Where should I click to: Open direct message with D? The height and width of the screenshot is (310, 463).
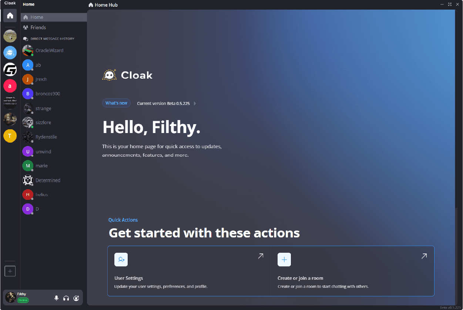click(x=54, y=209)
